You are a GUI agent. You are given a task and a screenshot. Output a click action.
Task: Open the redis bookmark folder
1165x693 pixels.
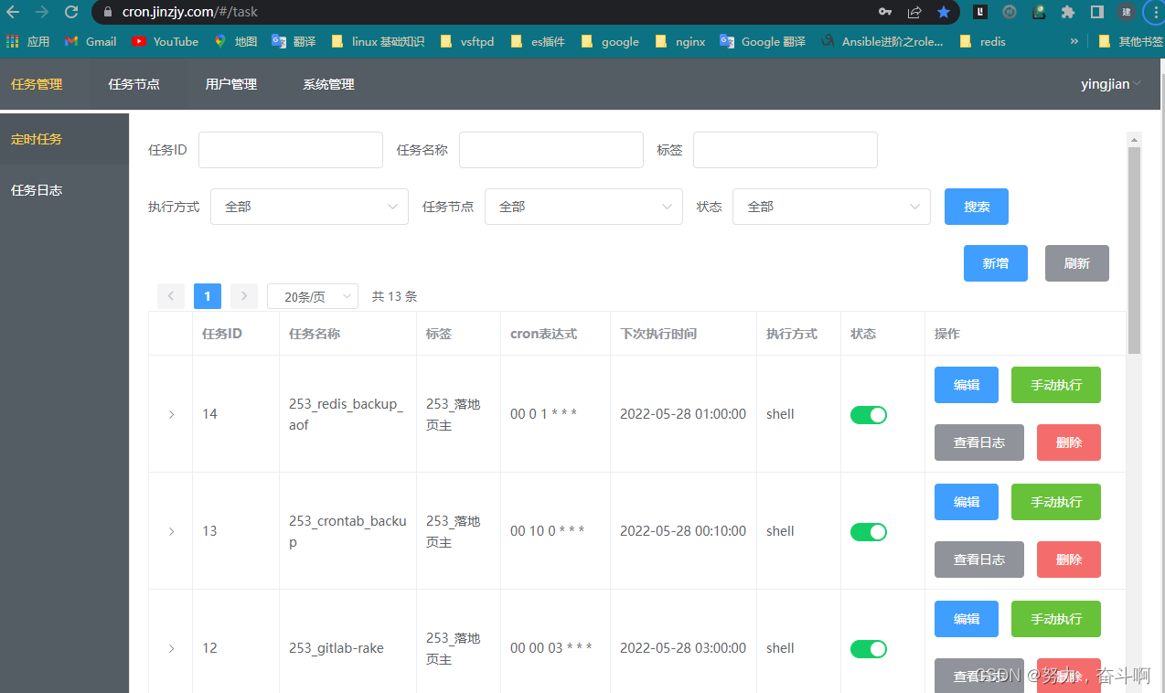[983, 41]
